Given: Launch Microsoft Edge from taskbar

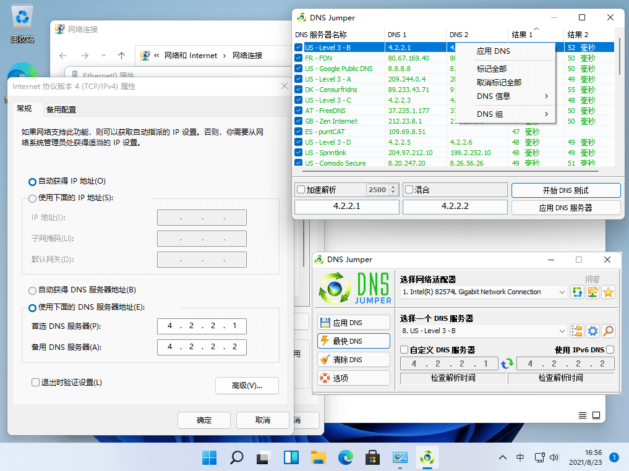Looking at the screenshot, I should [346, 457].
